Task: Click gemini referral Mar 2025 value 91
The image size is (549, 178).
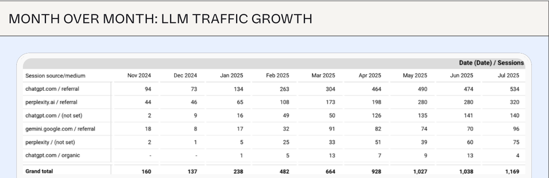Action: point(332,129)
